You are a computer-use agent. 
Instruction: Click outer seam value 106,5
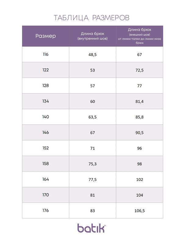tap(140, 210)
